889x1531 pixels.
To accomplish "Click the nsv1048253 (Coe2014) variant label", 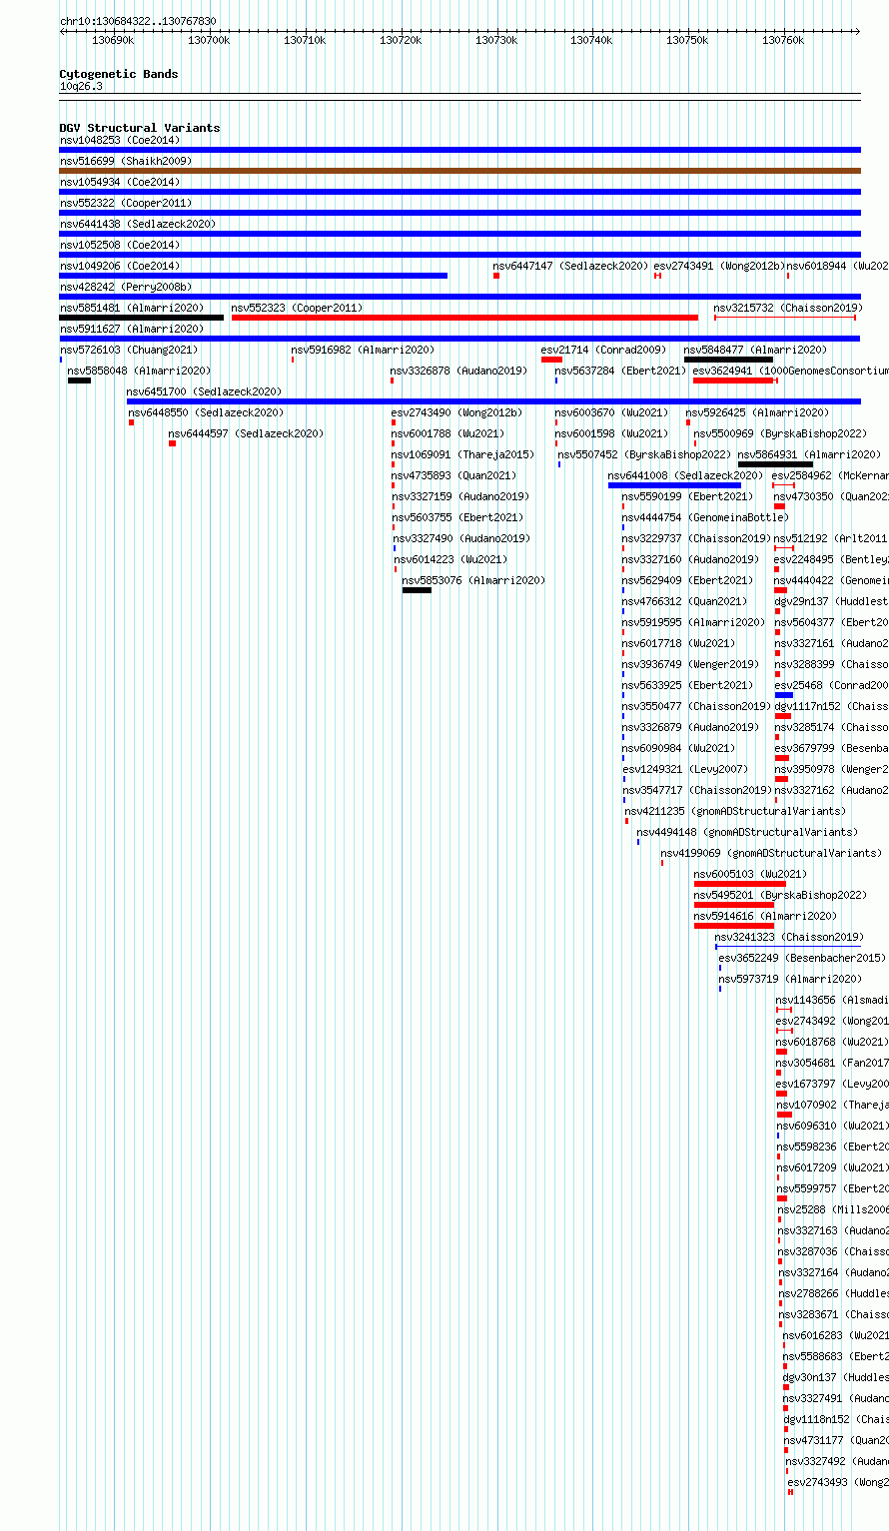I will [120, 140].
